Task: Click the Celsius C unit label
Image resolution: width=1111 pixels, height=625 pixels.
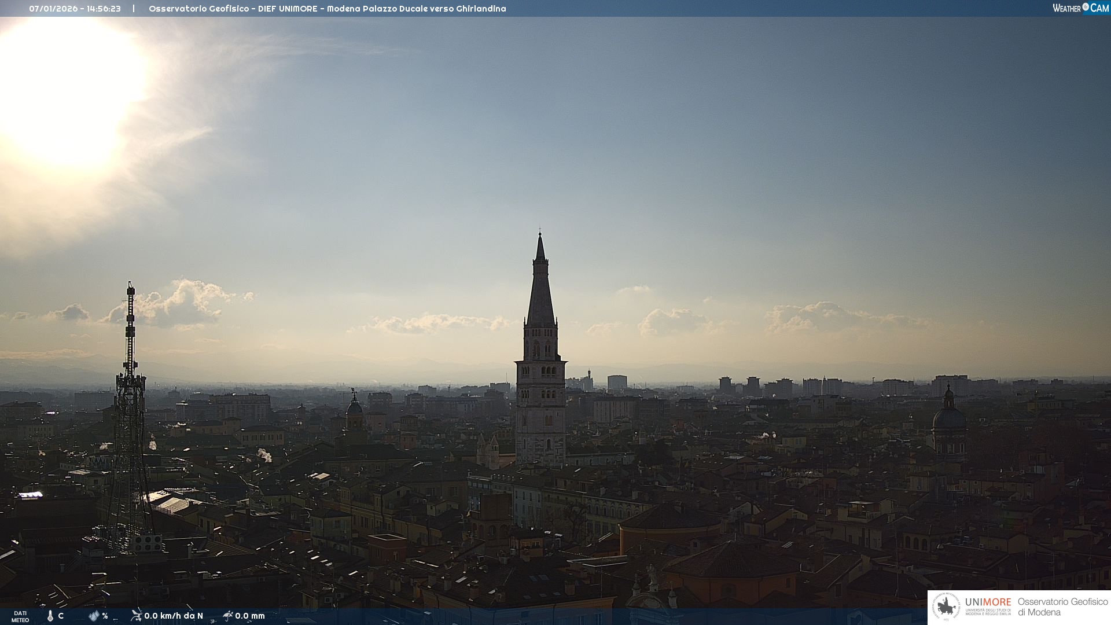Action: coord(61,616)
